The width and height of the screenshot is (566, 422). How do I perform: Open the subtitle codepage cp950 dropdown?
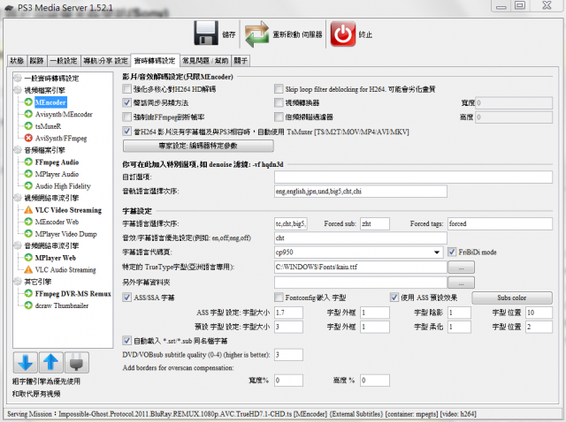437,252
